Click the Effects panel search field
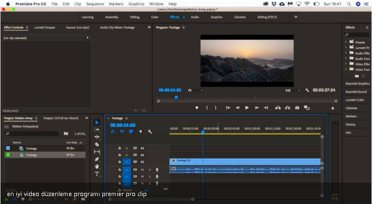 [357, 35]
